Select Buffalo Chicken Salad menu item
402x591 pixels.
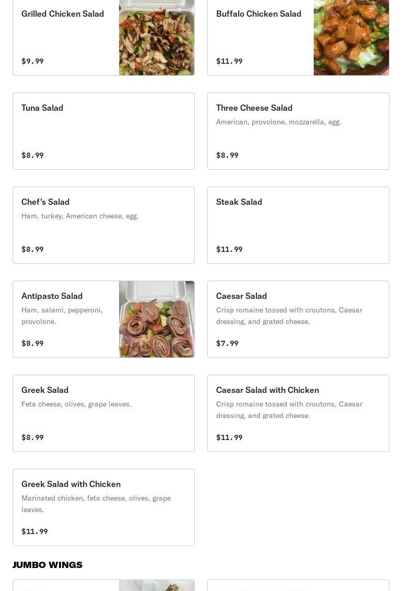pos(298,37)
